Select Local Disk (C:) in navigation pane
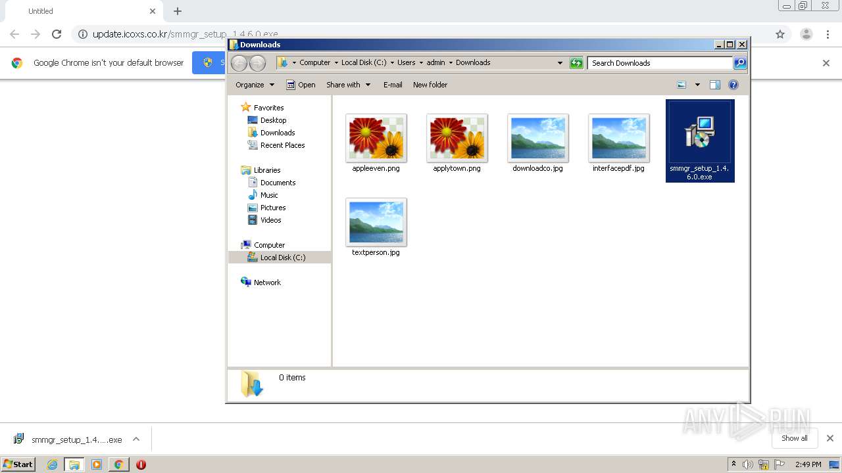 [x=280, y=258]
